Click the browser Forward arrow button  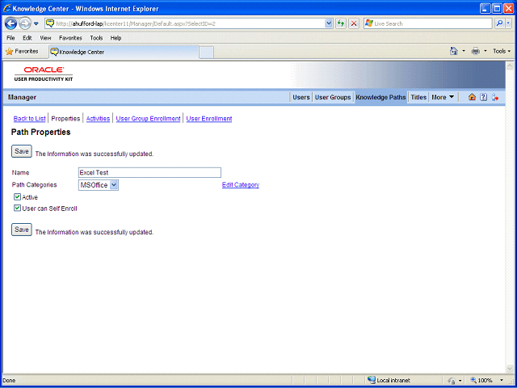(x=24, y=23)
